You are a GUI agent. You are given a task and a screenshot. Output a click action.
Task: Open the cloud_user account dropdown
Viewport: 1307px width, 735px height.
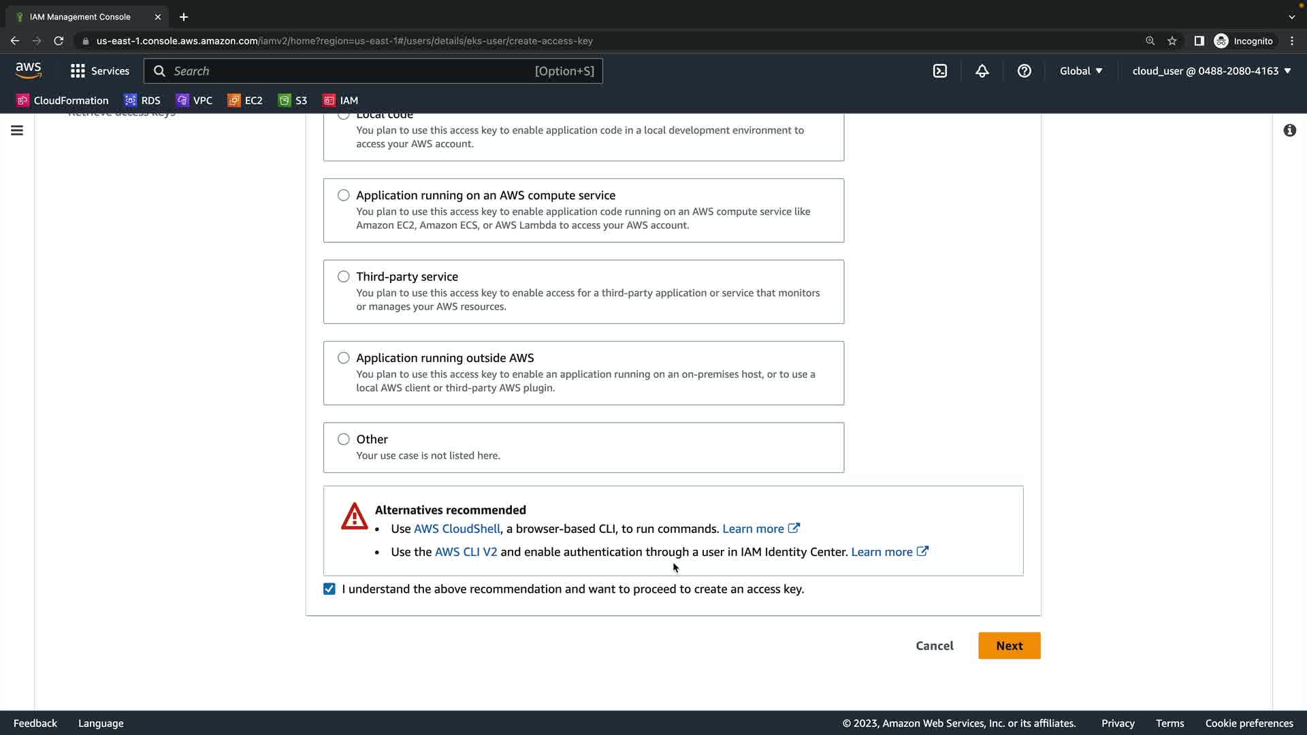click(1211, 71)
